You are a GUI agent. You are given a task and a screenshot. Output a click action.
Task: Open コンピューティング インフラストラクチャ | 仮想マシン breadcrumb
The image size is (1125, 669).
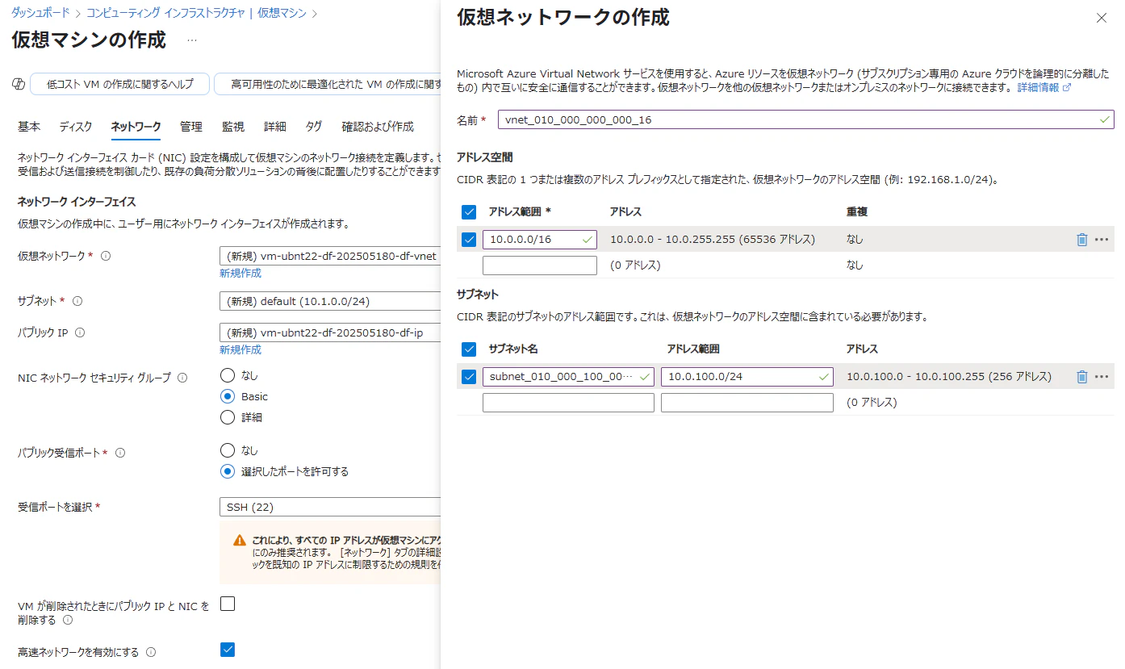[x=197, y=13]
